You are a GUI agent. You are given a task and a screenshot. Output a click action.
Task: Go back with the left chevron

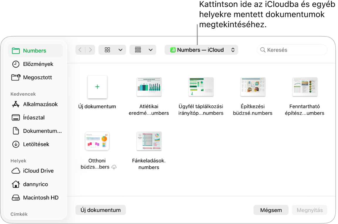[80, 50]
